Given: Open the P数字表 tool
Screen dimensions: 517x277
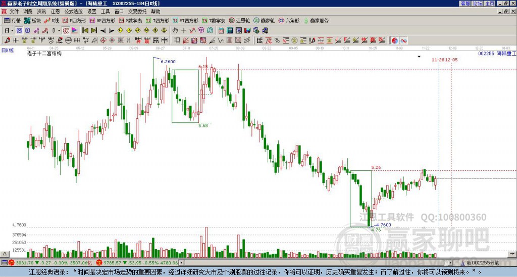Looking at the screenshot, I should coord(130,20).
